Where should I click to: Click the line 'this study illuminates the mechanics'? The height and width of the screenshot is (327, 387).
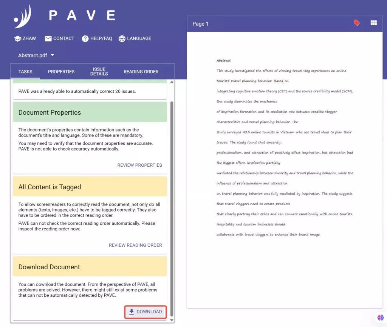click(x=246, y=101)
